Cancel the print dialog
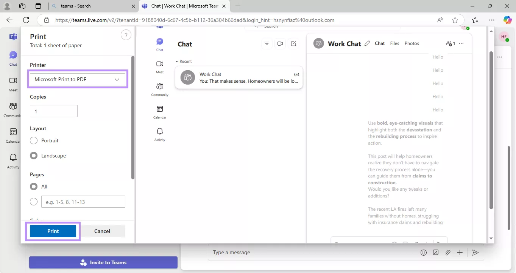The width and height of the screenshot is (516, 273). (x=102, y=231)
